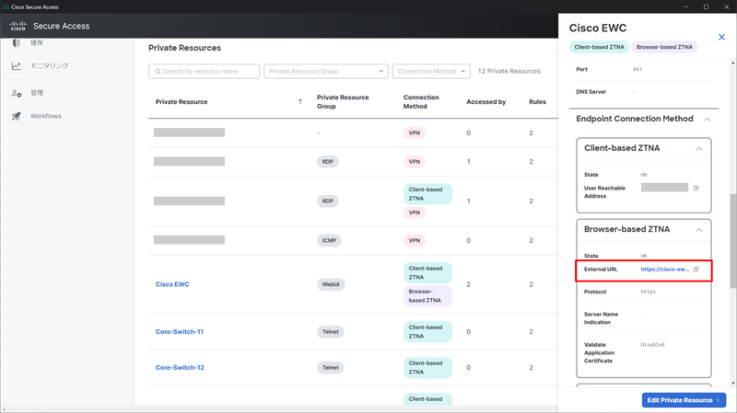Viewport: 737px width, 413px height.
Task: Close the Cisco EWC details panel
Action: click(721, 37)
